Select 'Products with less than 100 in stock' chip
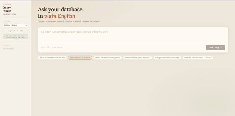Image resolution: width=235 pixels, height=116 pixels. (198, 58)
